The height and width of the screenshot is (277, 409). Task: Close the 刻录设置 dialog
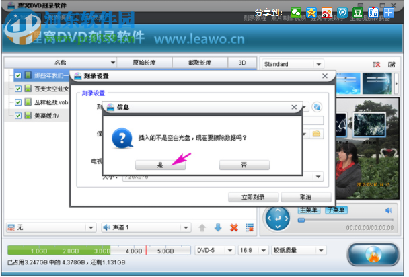coord(325,76)
